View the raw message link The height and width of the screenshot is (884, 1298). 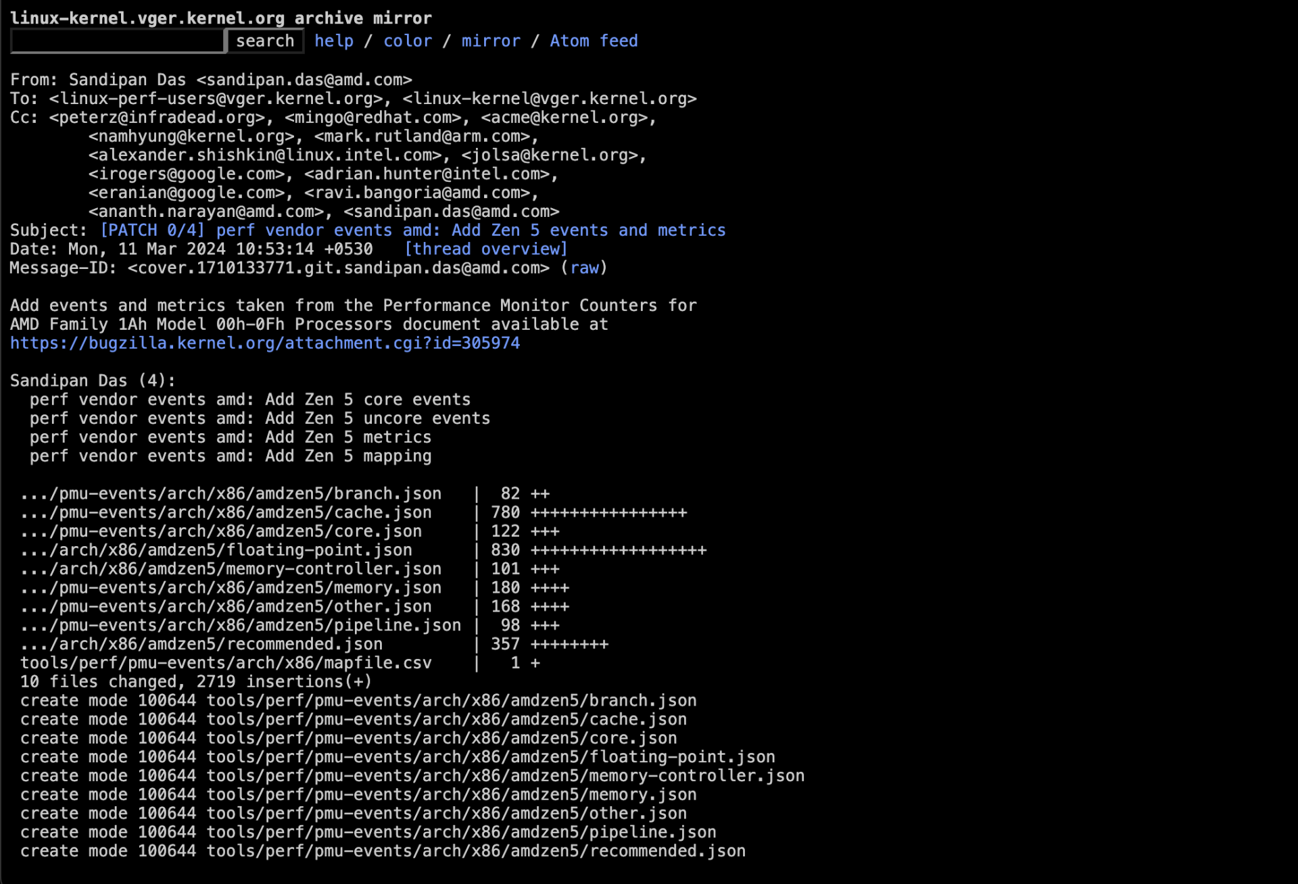point(585,268)
